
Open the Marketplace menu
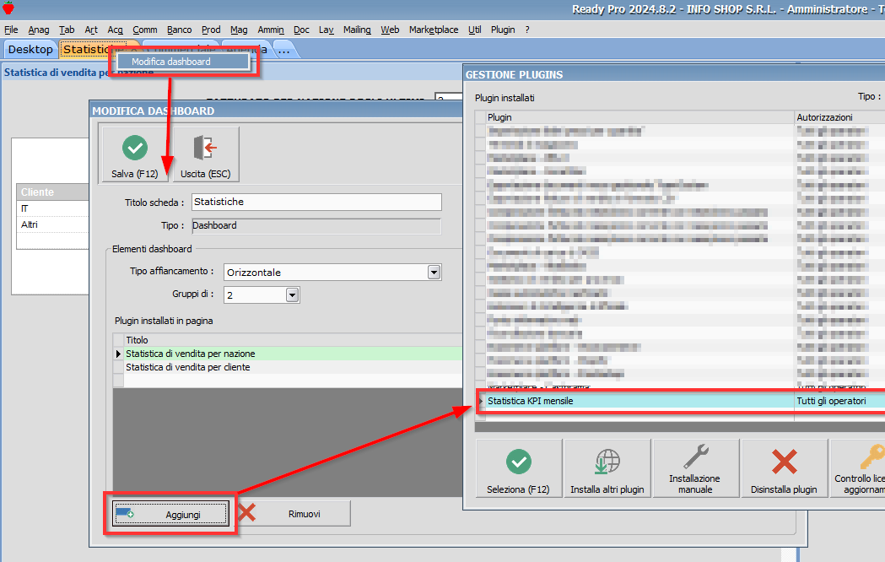click(x=434, y=30)
